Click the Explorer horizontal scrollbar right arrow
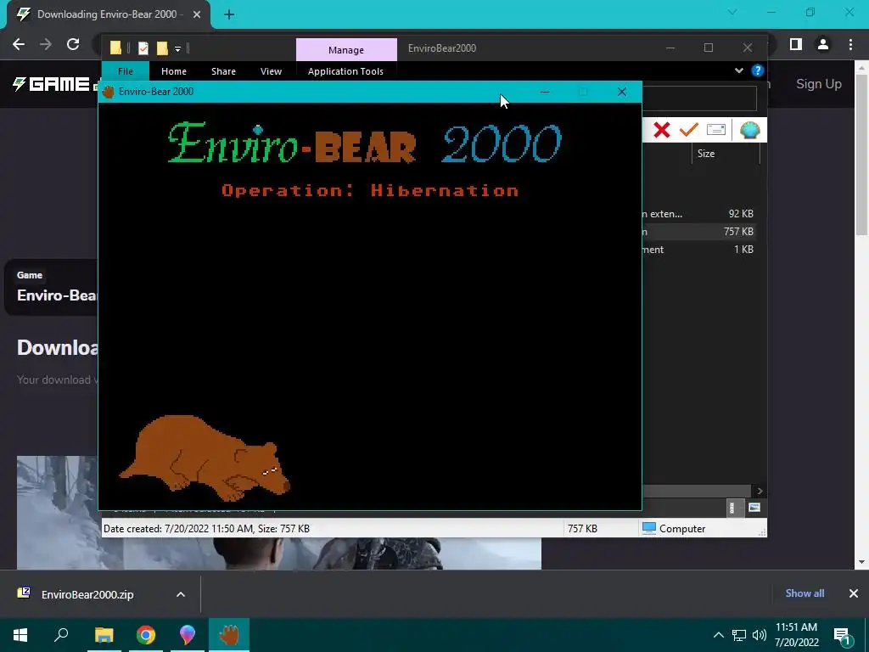Screen dimensions: 869x652 [760, 492]
